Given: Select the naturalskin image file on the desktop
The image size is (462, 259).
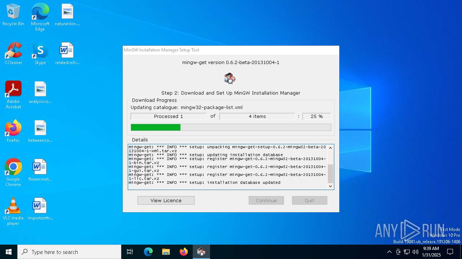Looking at the screenshot, I should 67,15.
